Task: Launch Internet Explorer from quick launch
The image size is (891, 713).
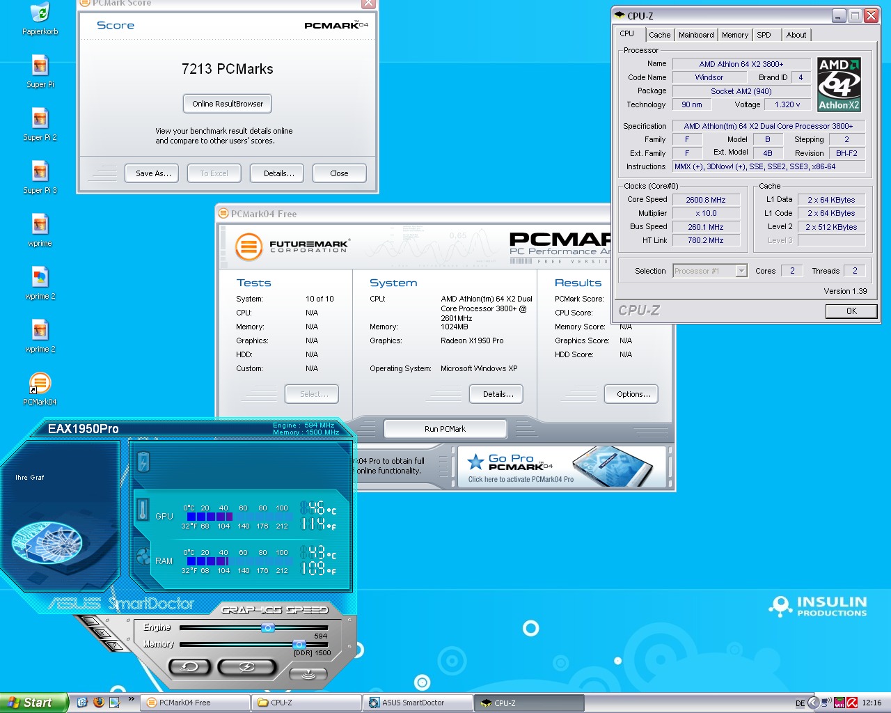Action: 82,703
